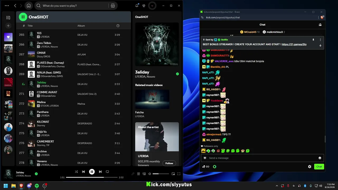Screen dimensions: 338x190
Task: Seek within the song progress bar
Action: [92, 177]
